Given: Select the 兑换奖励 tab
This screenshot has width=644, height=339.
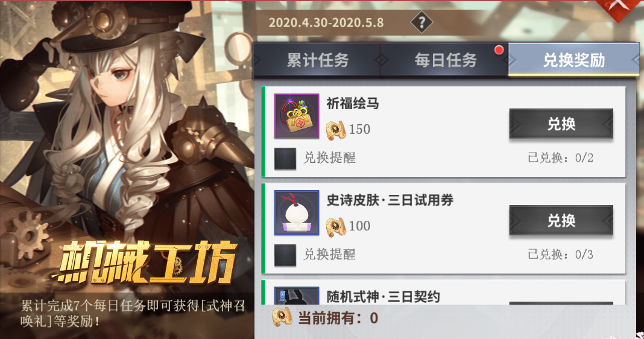Looking at the screenshot, I should pos(574,60).
